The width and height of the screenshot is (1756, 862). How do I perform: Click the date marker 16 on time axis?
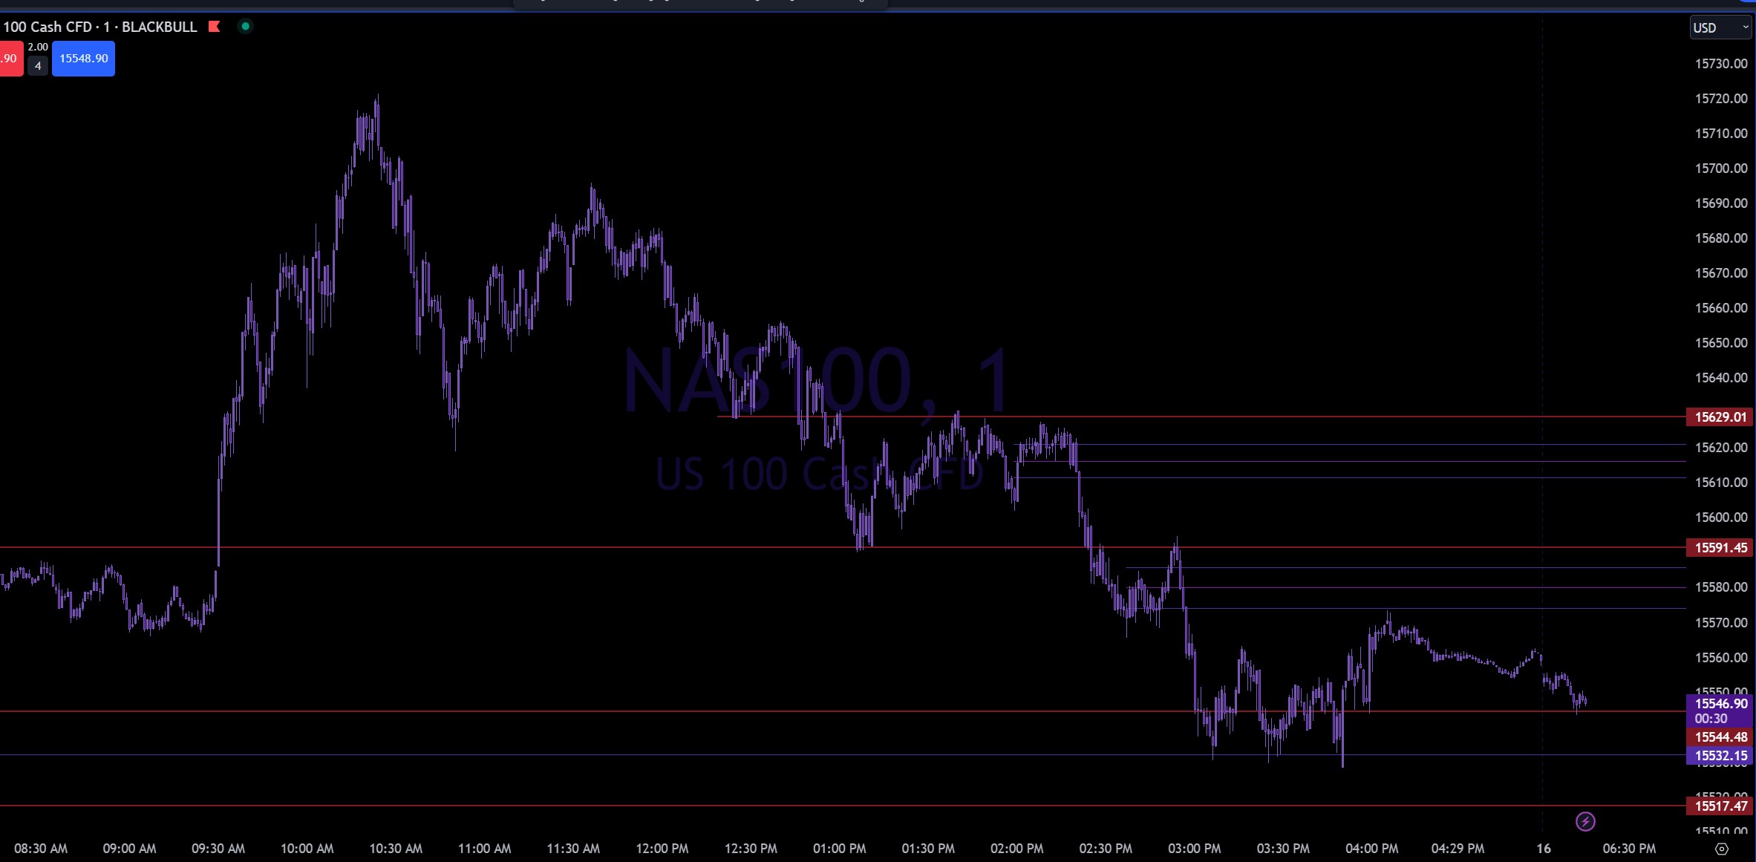point(1544,849)
